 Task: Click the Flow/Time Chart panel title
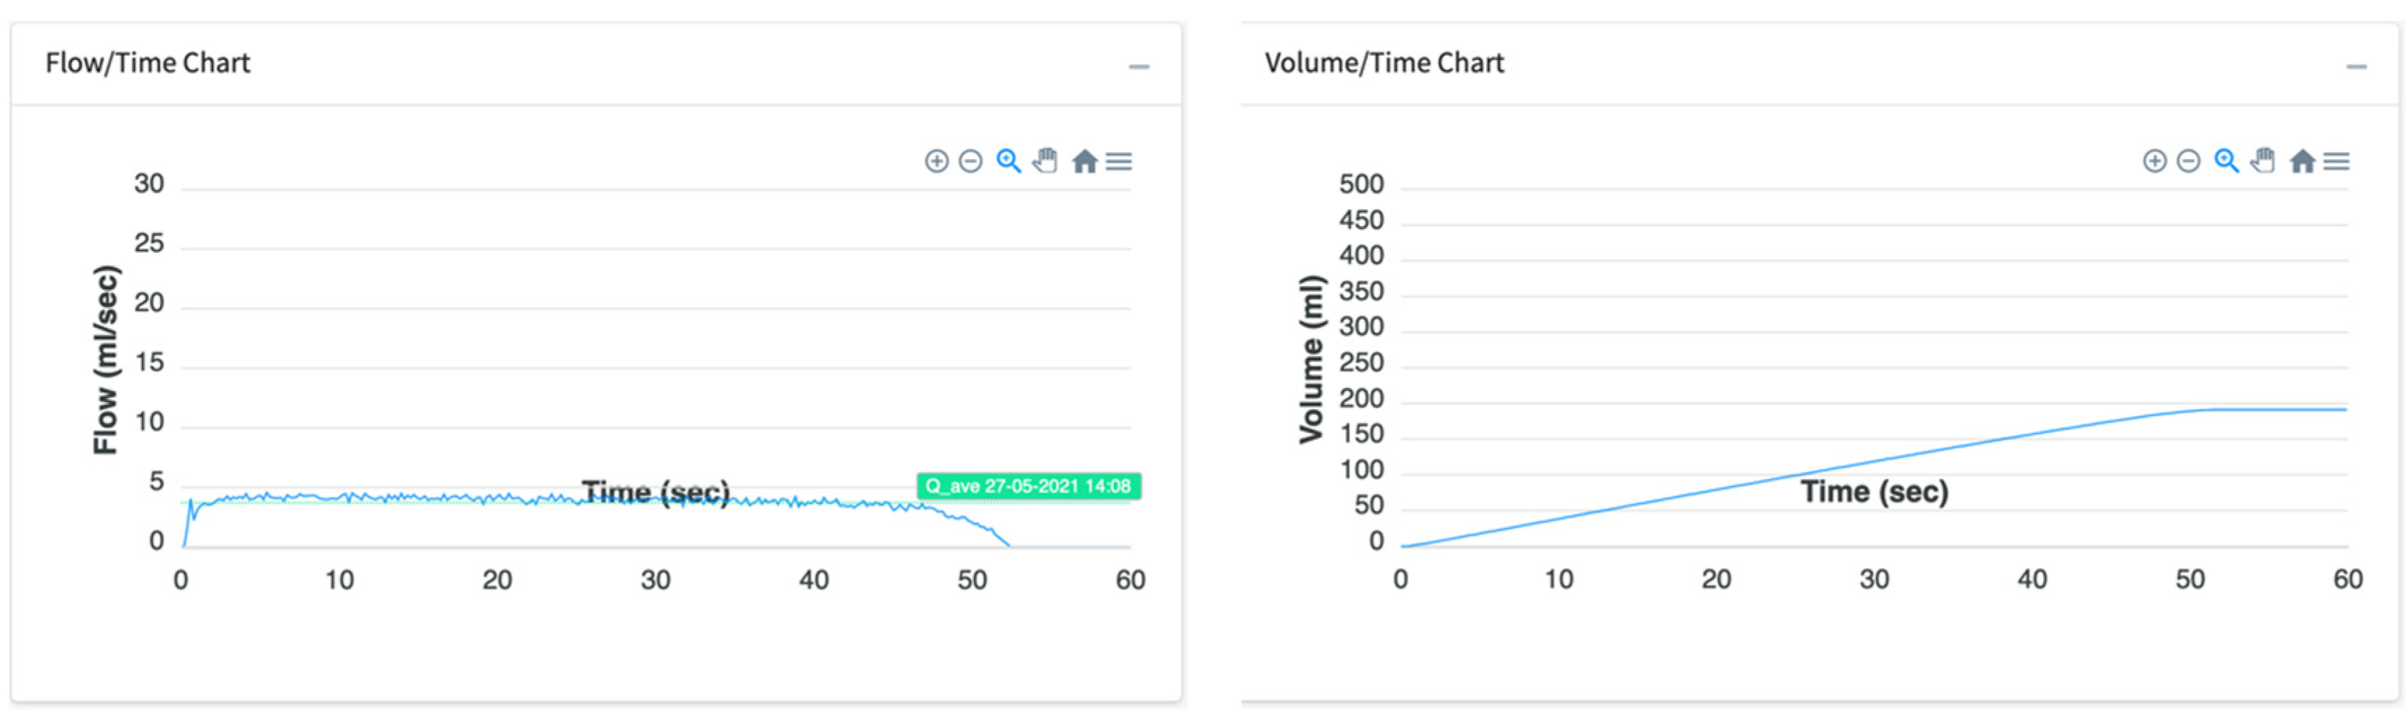(x=147, y=63)
